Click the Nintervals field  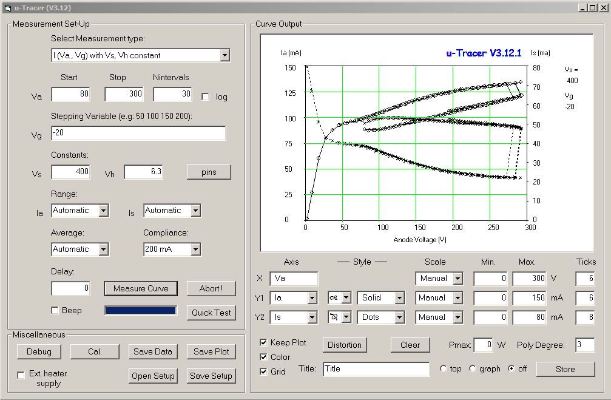point(173,94)
